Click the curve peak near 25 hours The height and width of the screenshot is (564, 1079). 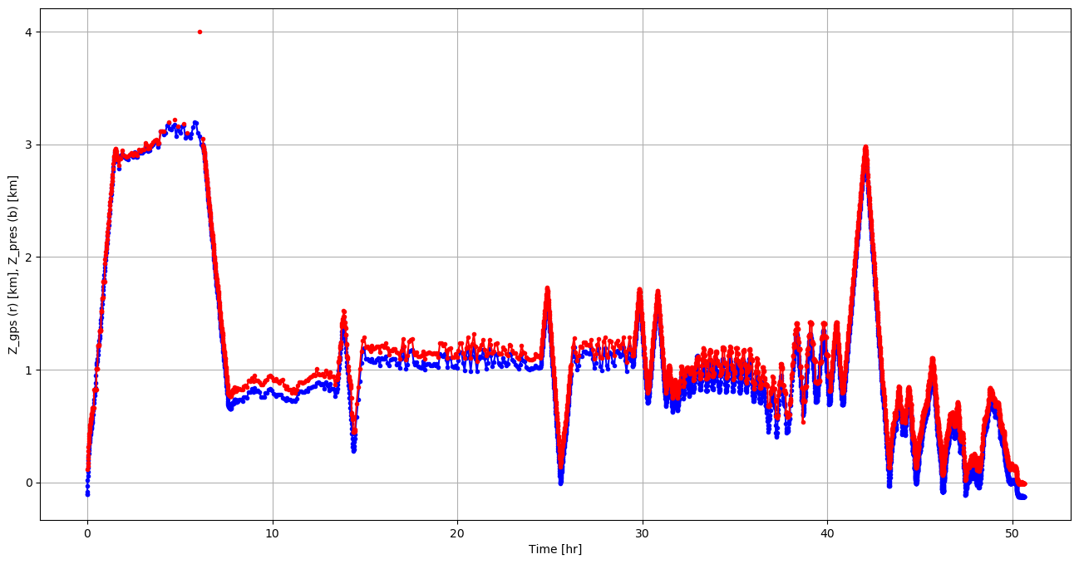(547, 288)
